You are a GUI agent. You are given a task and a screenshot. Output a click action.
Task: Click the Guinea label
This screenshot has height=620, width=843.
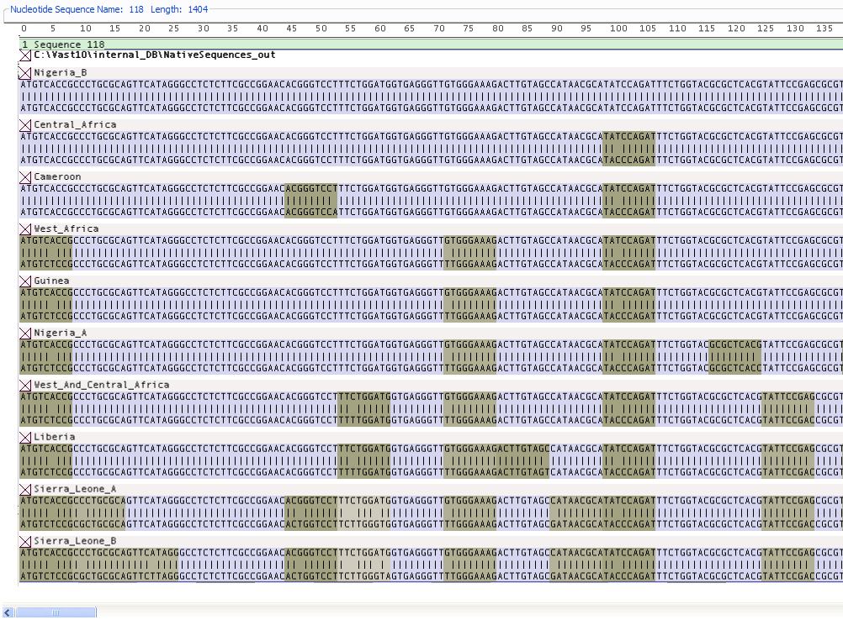click(51, 281)
